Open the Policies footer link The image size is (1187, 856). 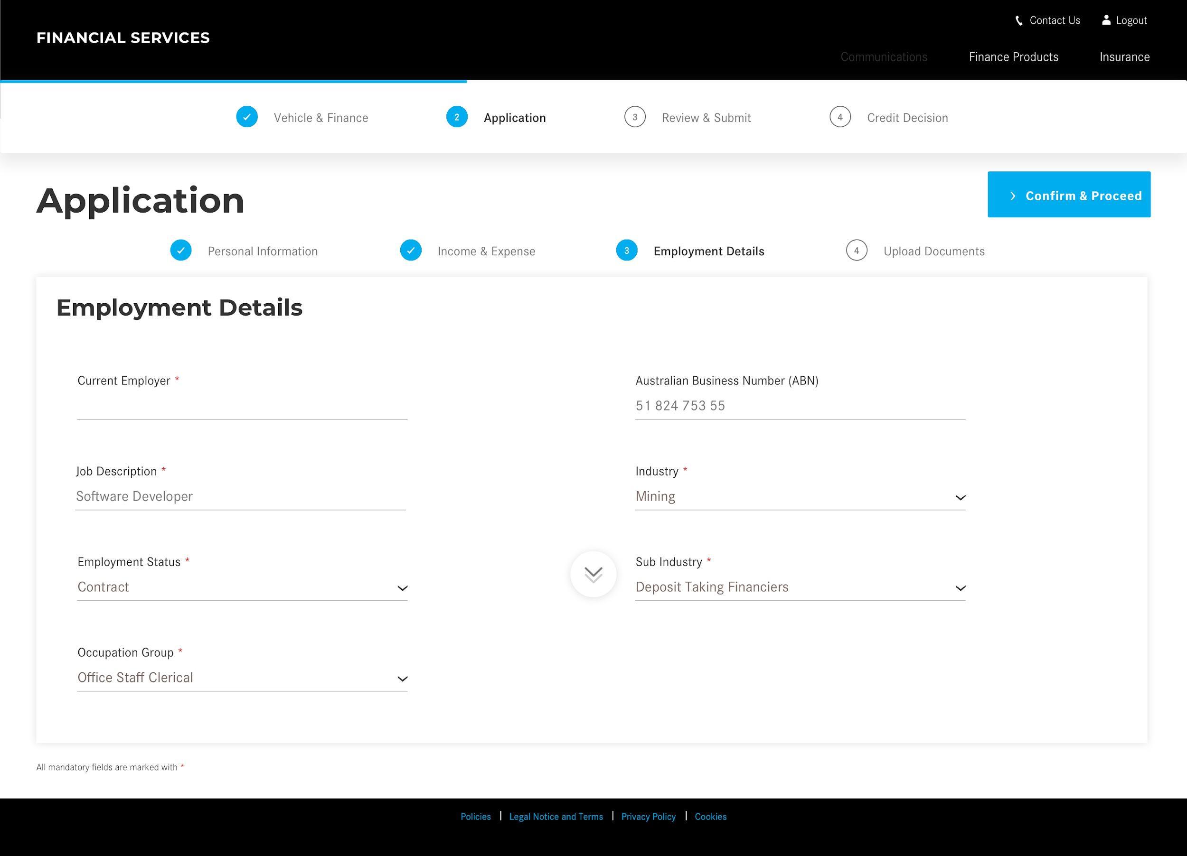(x=476, y=817)
